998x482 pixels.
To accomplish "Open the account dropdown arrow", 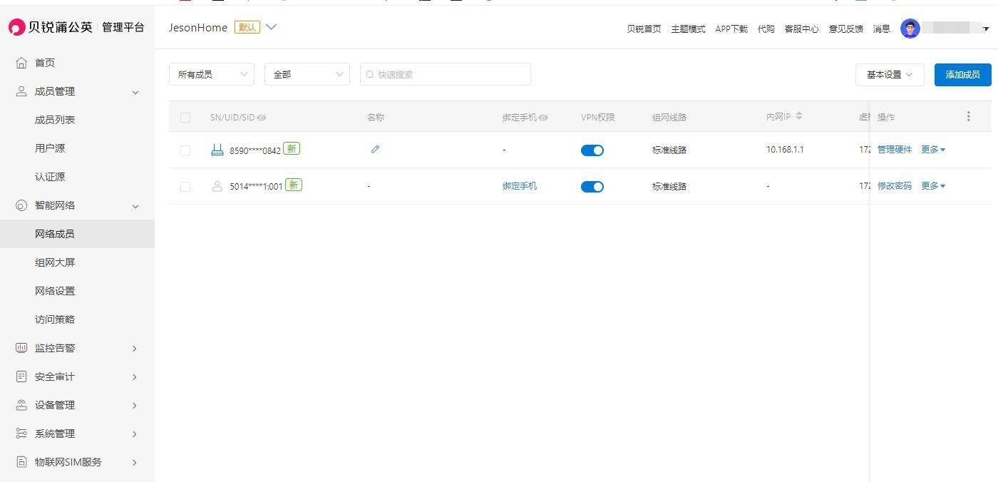I will coord(986,29).
